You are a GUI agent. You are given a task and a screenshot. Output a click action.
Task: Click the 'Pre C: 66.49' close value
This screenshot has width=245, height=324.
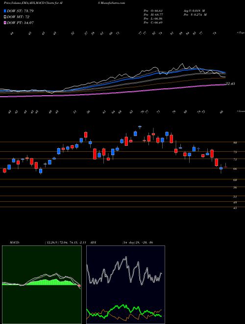153,23
